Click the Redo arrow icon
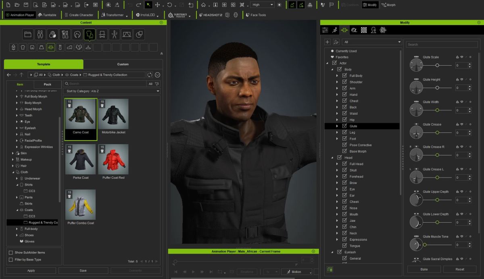 pyautogui.click(x=139, y=5)
